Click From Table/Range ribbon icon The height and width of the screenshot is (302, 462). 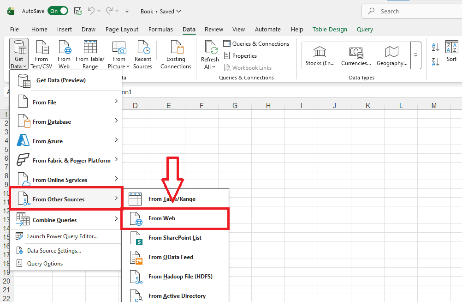point(90,54)
